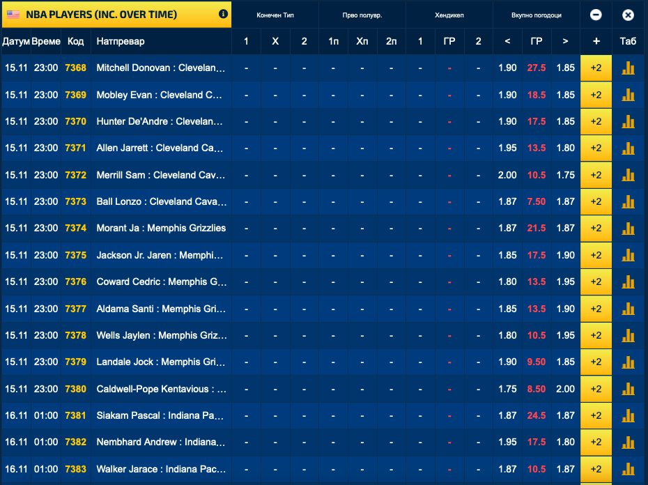Expand +2 extra markets for Allen Jarrett

[596, 148]
